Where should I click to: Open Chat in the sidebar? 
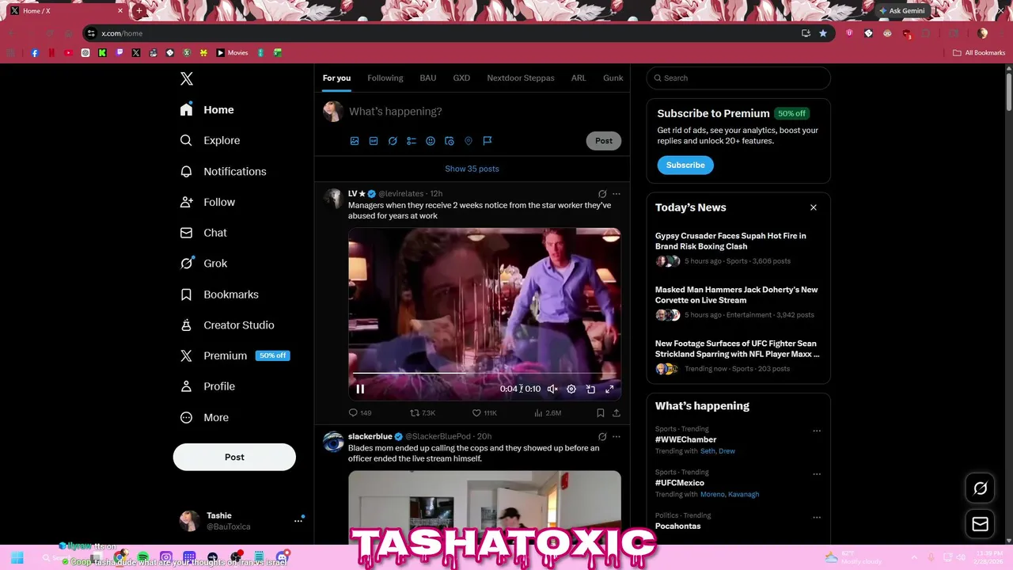point(203,233)
